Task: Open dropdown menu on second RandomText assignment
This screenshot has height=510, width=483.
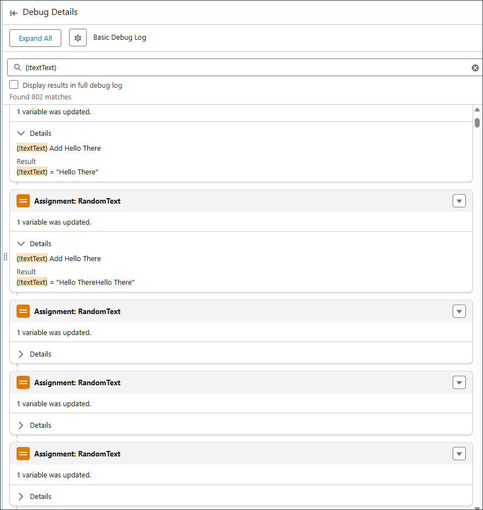Action: (459, 311)
